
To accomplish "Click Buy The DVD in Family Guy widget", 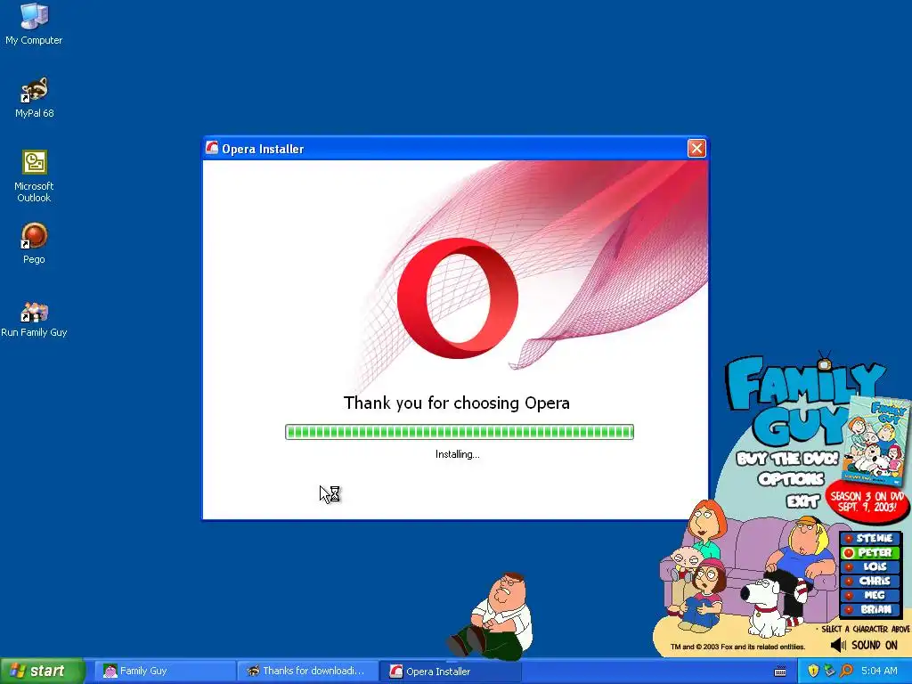I will [x=787, y=459].
